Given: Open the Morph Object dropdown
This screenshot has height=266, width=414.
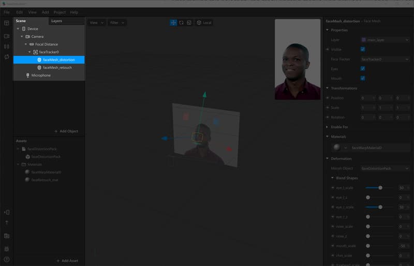Looking at the screenshot, I should click(x=385, y=169).
